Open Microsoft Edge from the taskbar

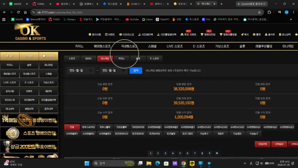click(157, 163)
